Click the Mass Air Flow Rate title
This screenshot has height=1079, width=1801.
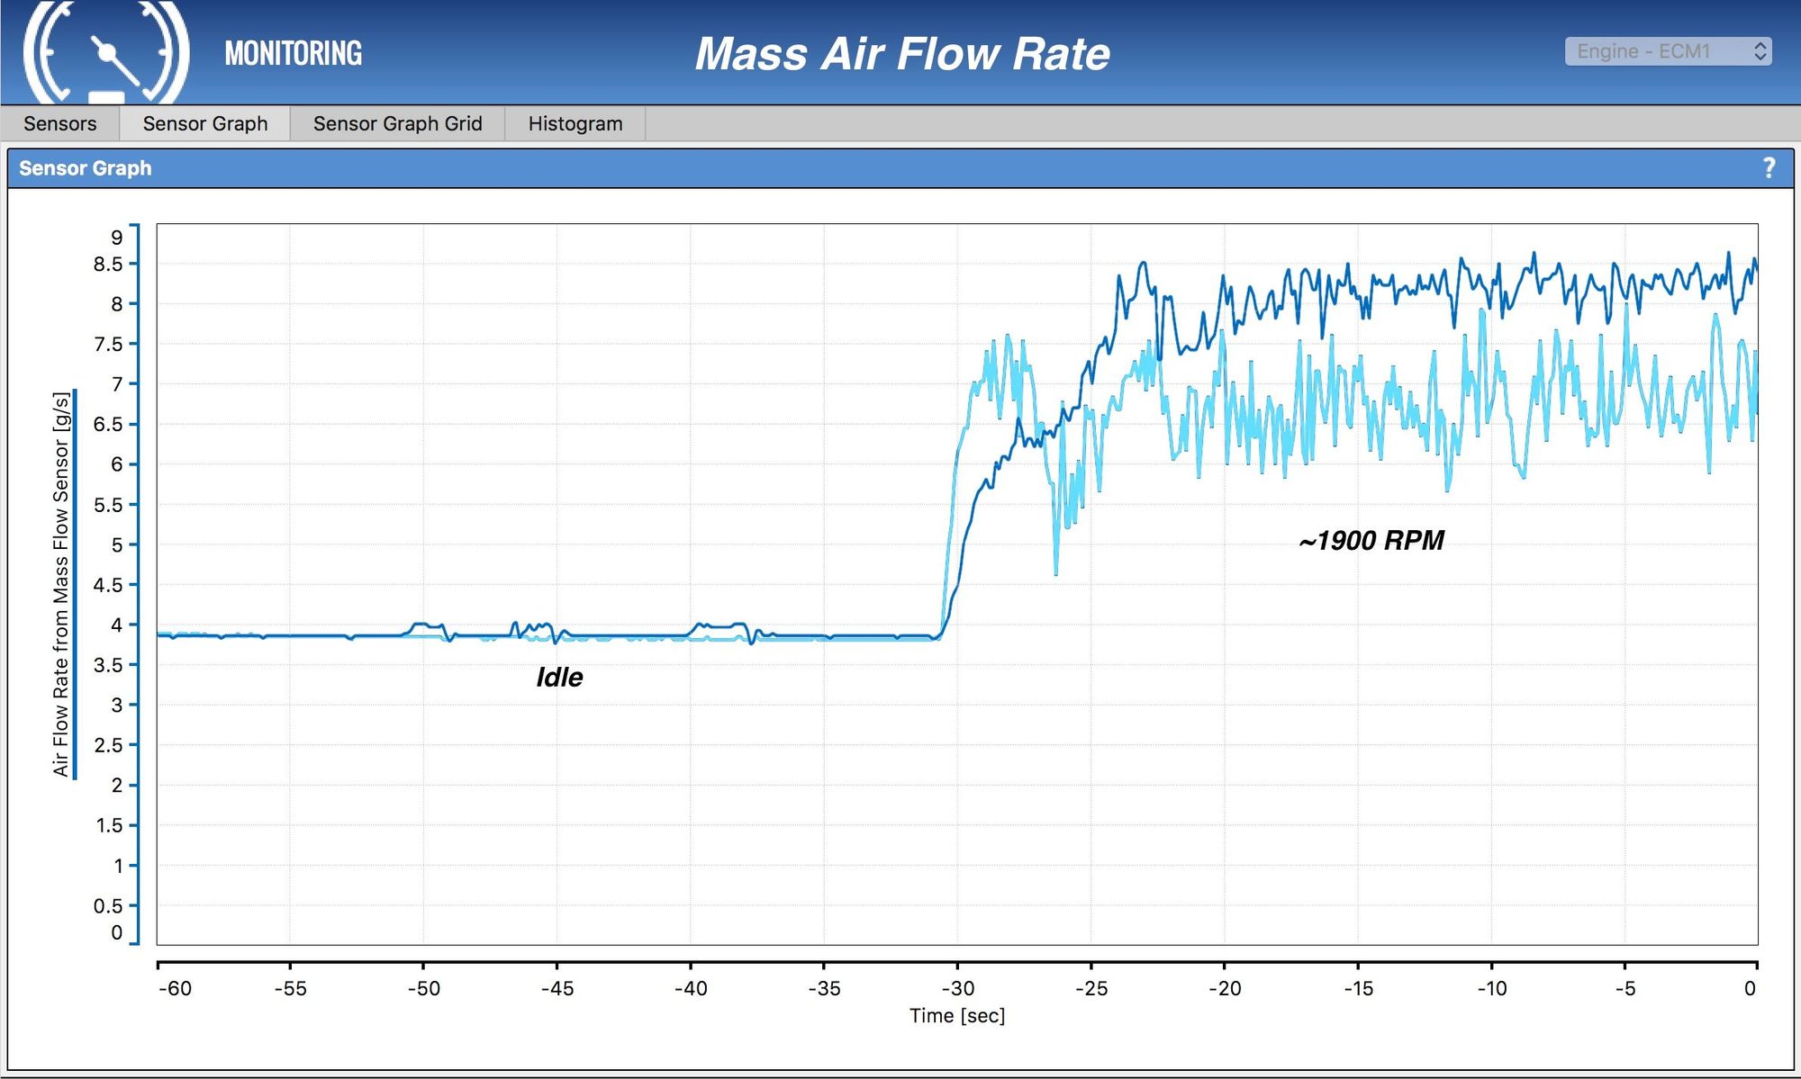(902, 54)
